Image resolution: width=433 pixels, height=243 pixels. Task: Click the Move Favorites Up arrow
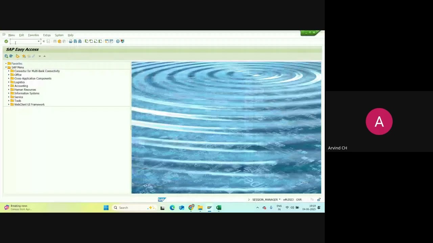click(x=44, y=56)
